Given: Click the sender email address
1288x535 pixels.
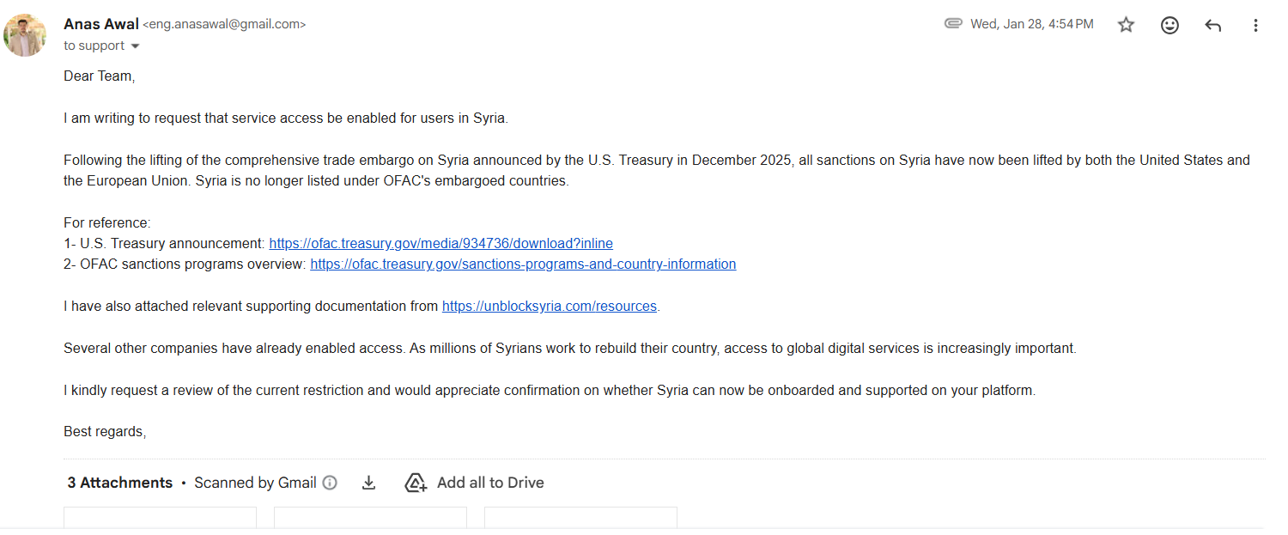Looking at the screenshot, I should 224,25.
